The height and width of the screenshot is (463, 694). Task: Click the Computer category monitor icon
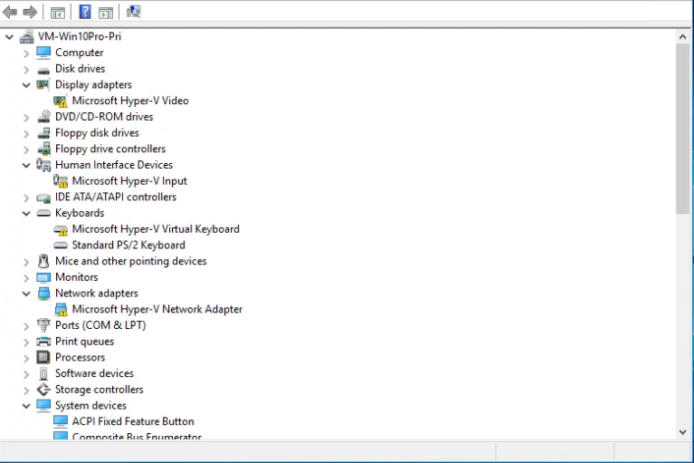(x=43, y=53)
